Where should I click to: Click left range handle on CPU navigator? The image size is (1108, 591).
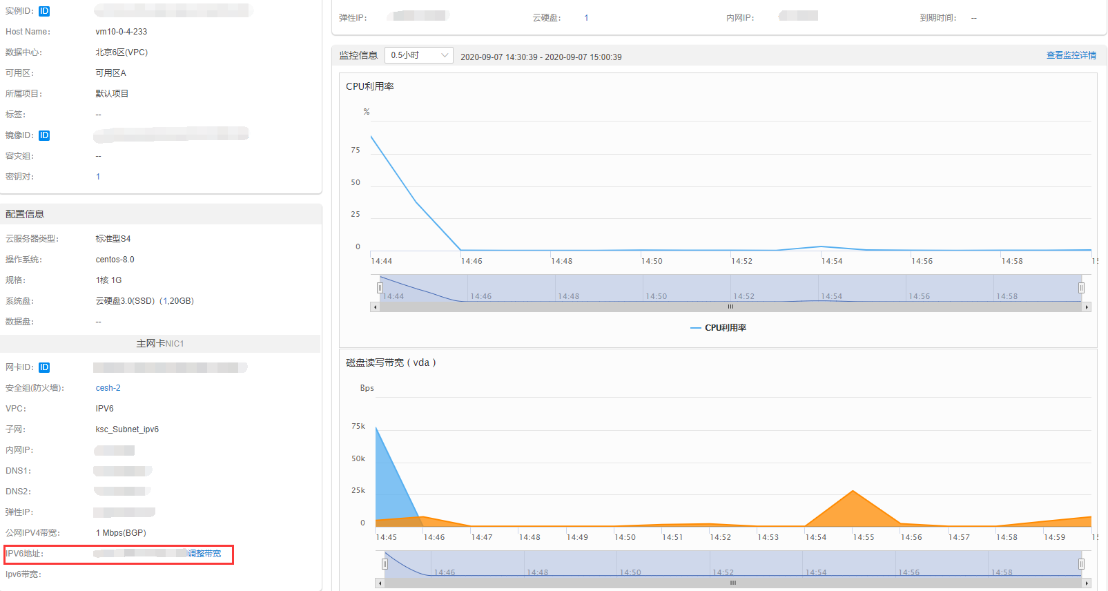pos(380,288)
